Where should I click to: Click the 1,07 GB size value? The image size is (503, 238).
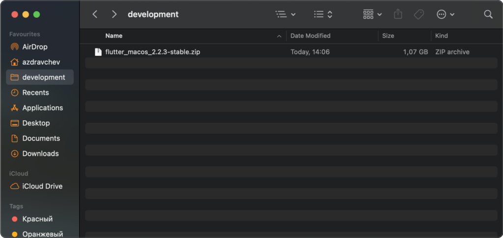point(416,52)
